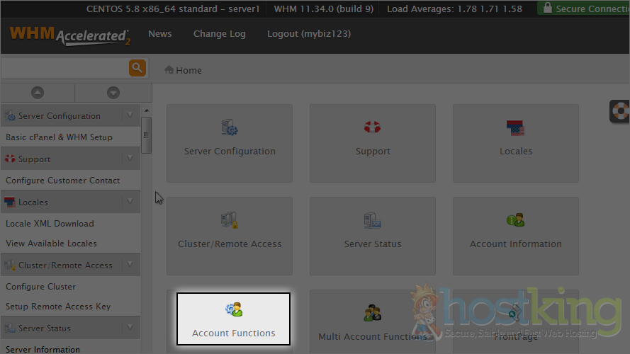Click the orange search magnifier button
The width and height of the screenshot is (630, 354).
(137, 68)
